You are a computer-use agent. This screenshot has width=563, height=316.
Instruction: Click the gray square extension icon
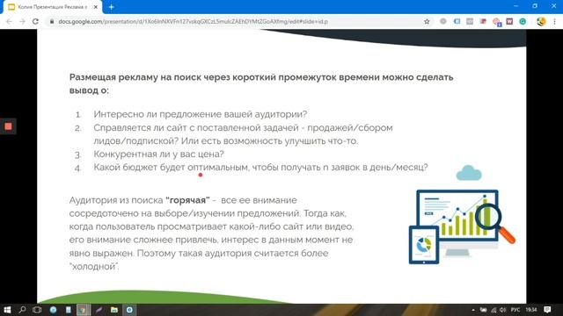click(470, 21)
